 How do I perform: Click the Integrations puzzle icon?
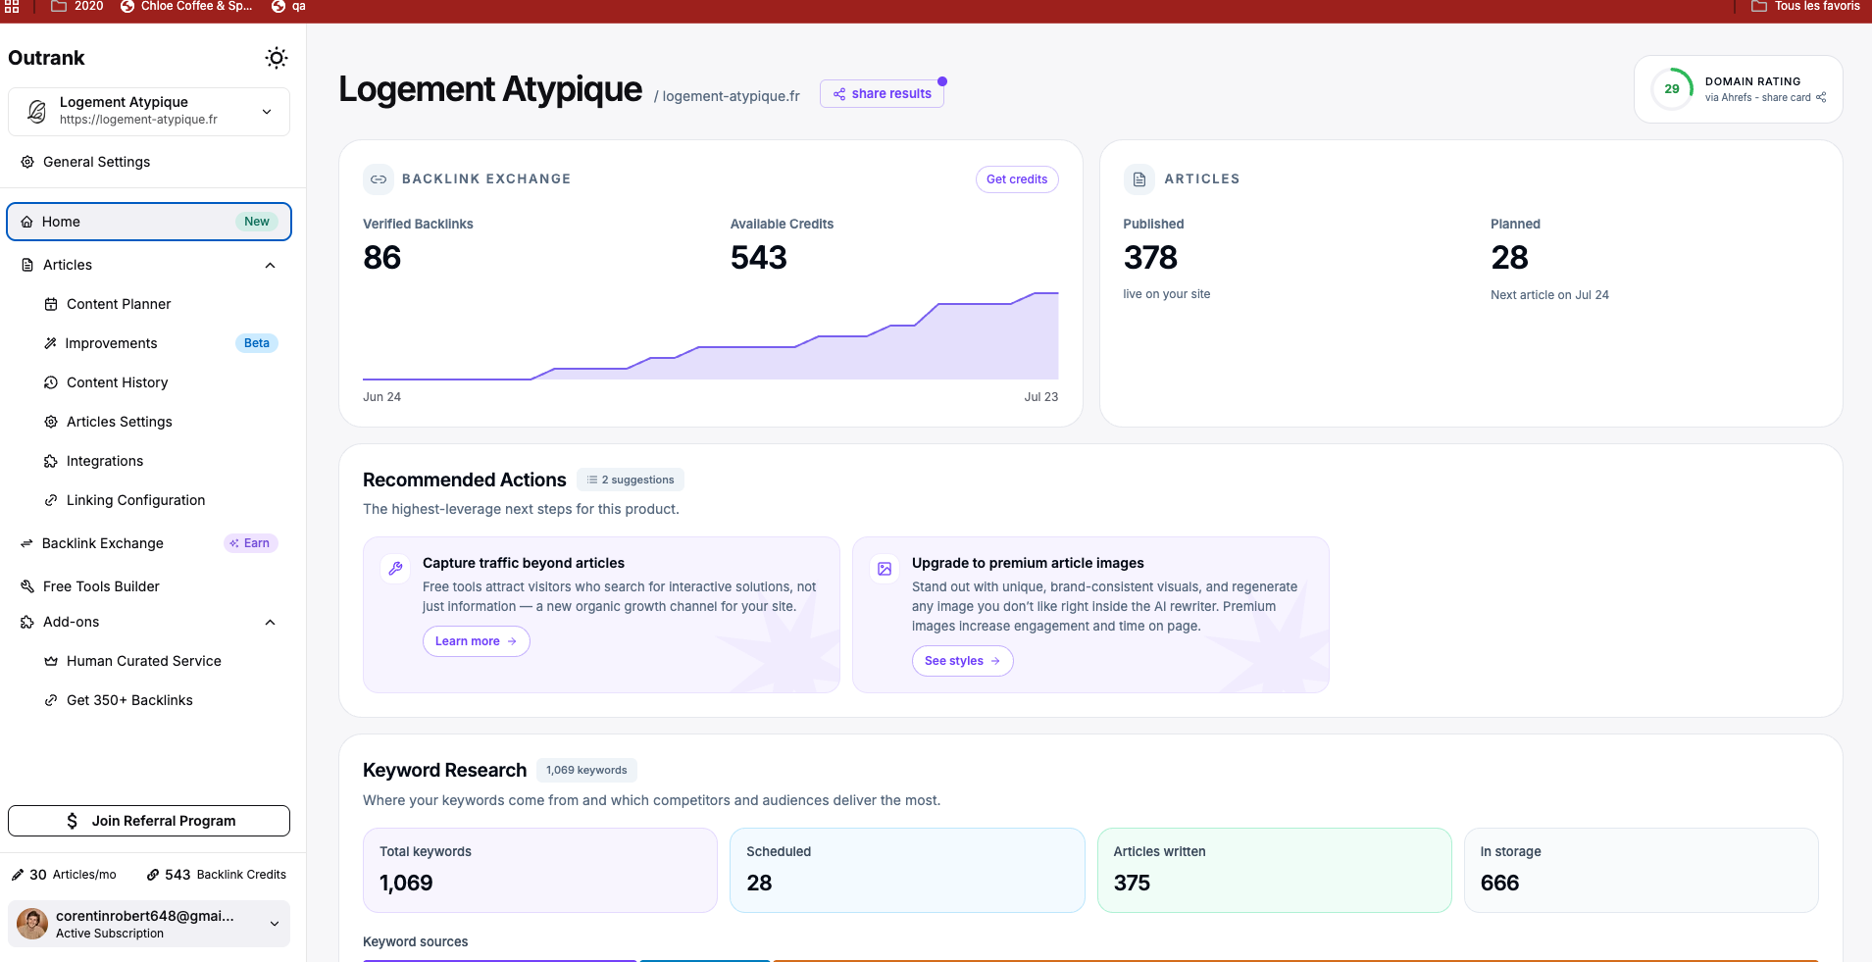(x=51, y=461)
